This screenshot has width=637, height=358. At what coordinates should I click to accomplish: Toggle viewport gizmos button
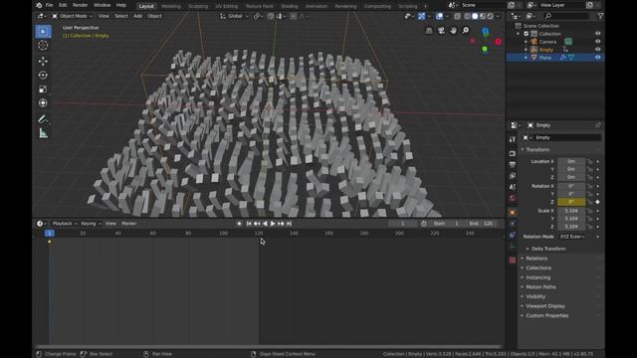point(422,16)
